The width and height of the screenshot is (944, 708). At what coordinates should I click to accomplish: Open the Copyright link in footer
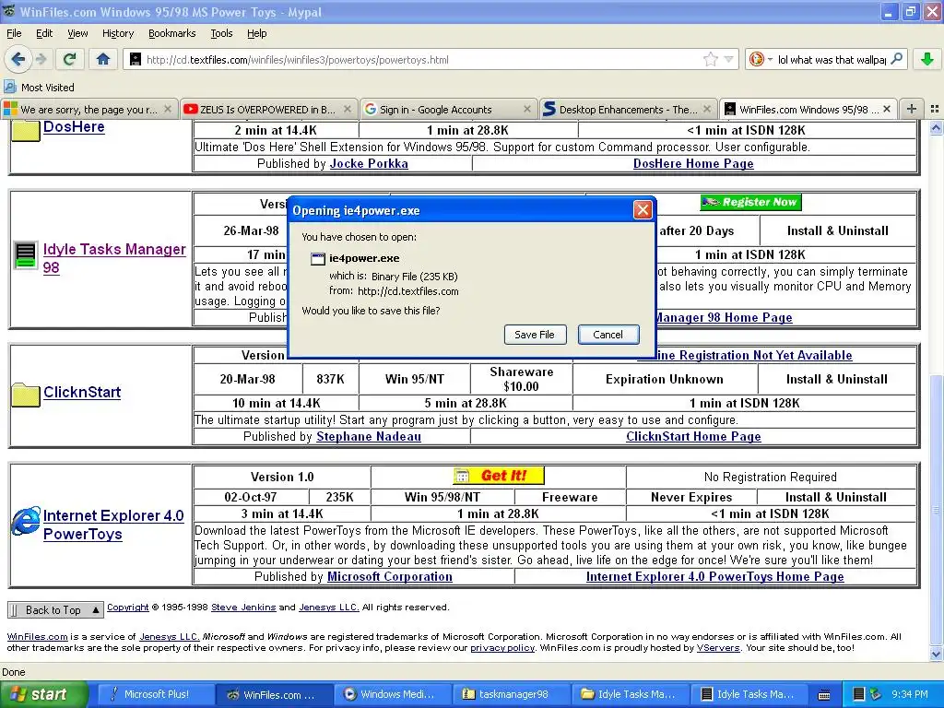(127, 608)
